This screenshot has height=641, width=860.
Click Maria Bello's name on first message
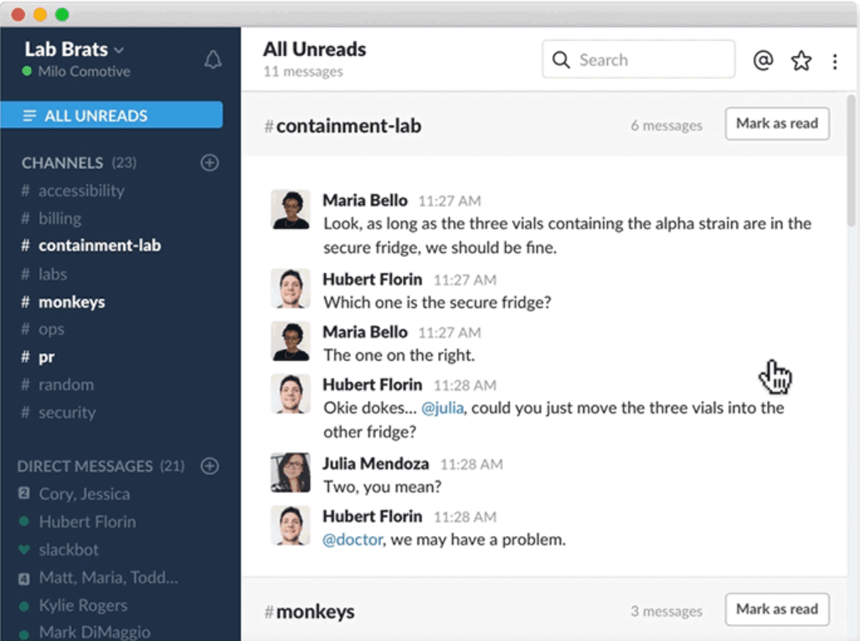coord(365,201)
